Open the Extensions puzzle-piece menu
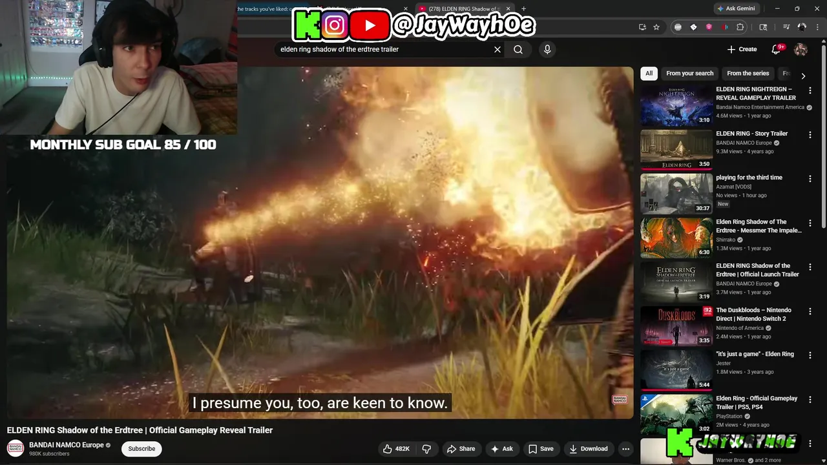The image size is (827, 465). [740, 27]
